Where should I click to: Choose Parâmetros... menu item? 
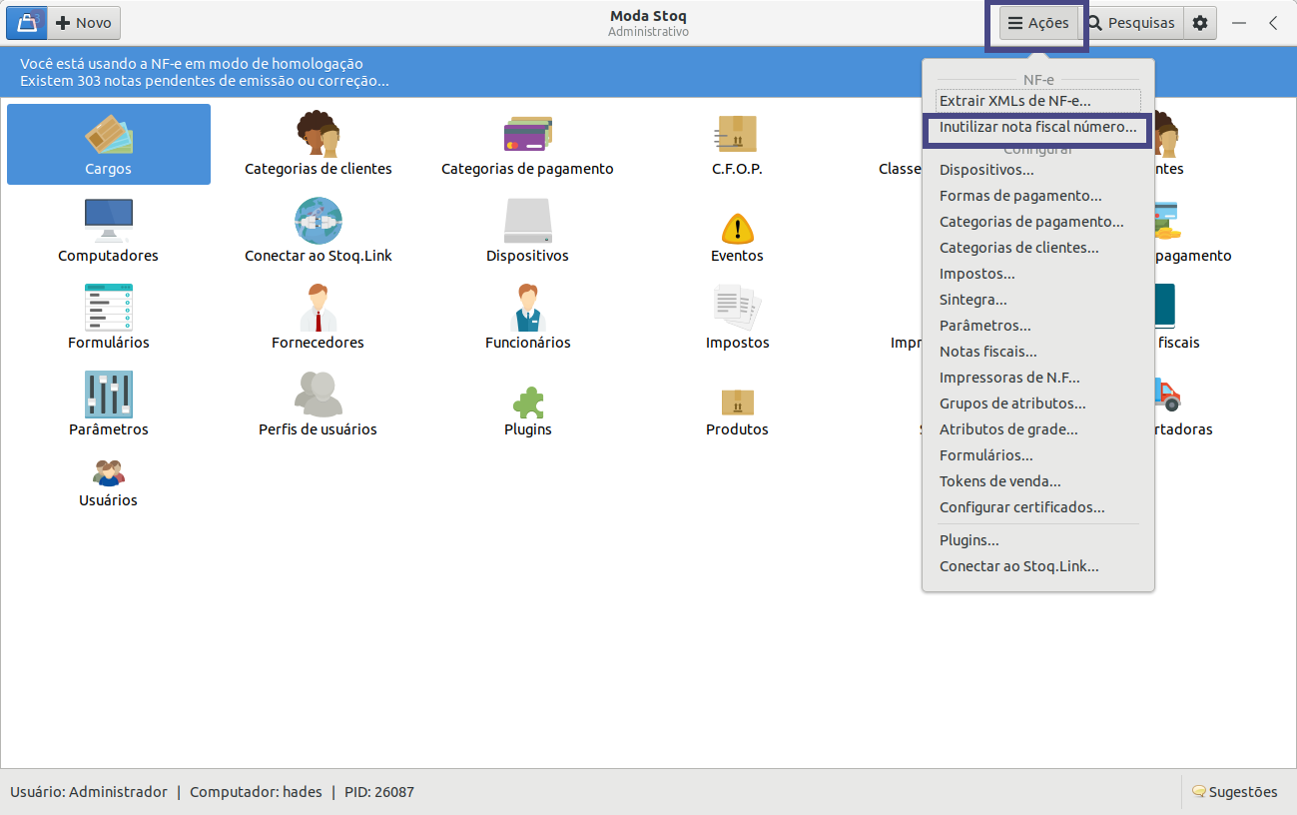click(x=1038, y=326)
